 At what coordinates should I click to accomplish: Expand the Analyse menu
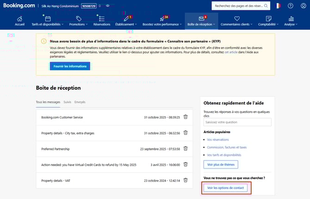coord(291,21)
